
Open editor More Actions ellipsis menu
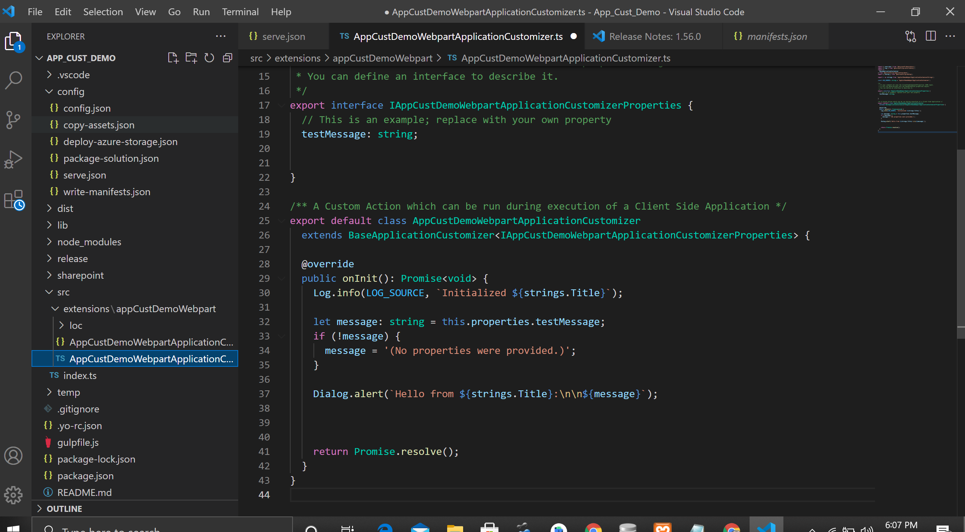(x=950, y=36)
